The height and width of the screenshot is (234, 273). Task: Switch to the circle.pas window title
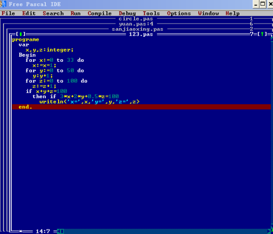click(x=136, y=19)
